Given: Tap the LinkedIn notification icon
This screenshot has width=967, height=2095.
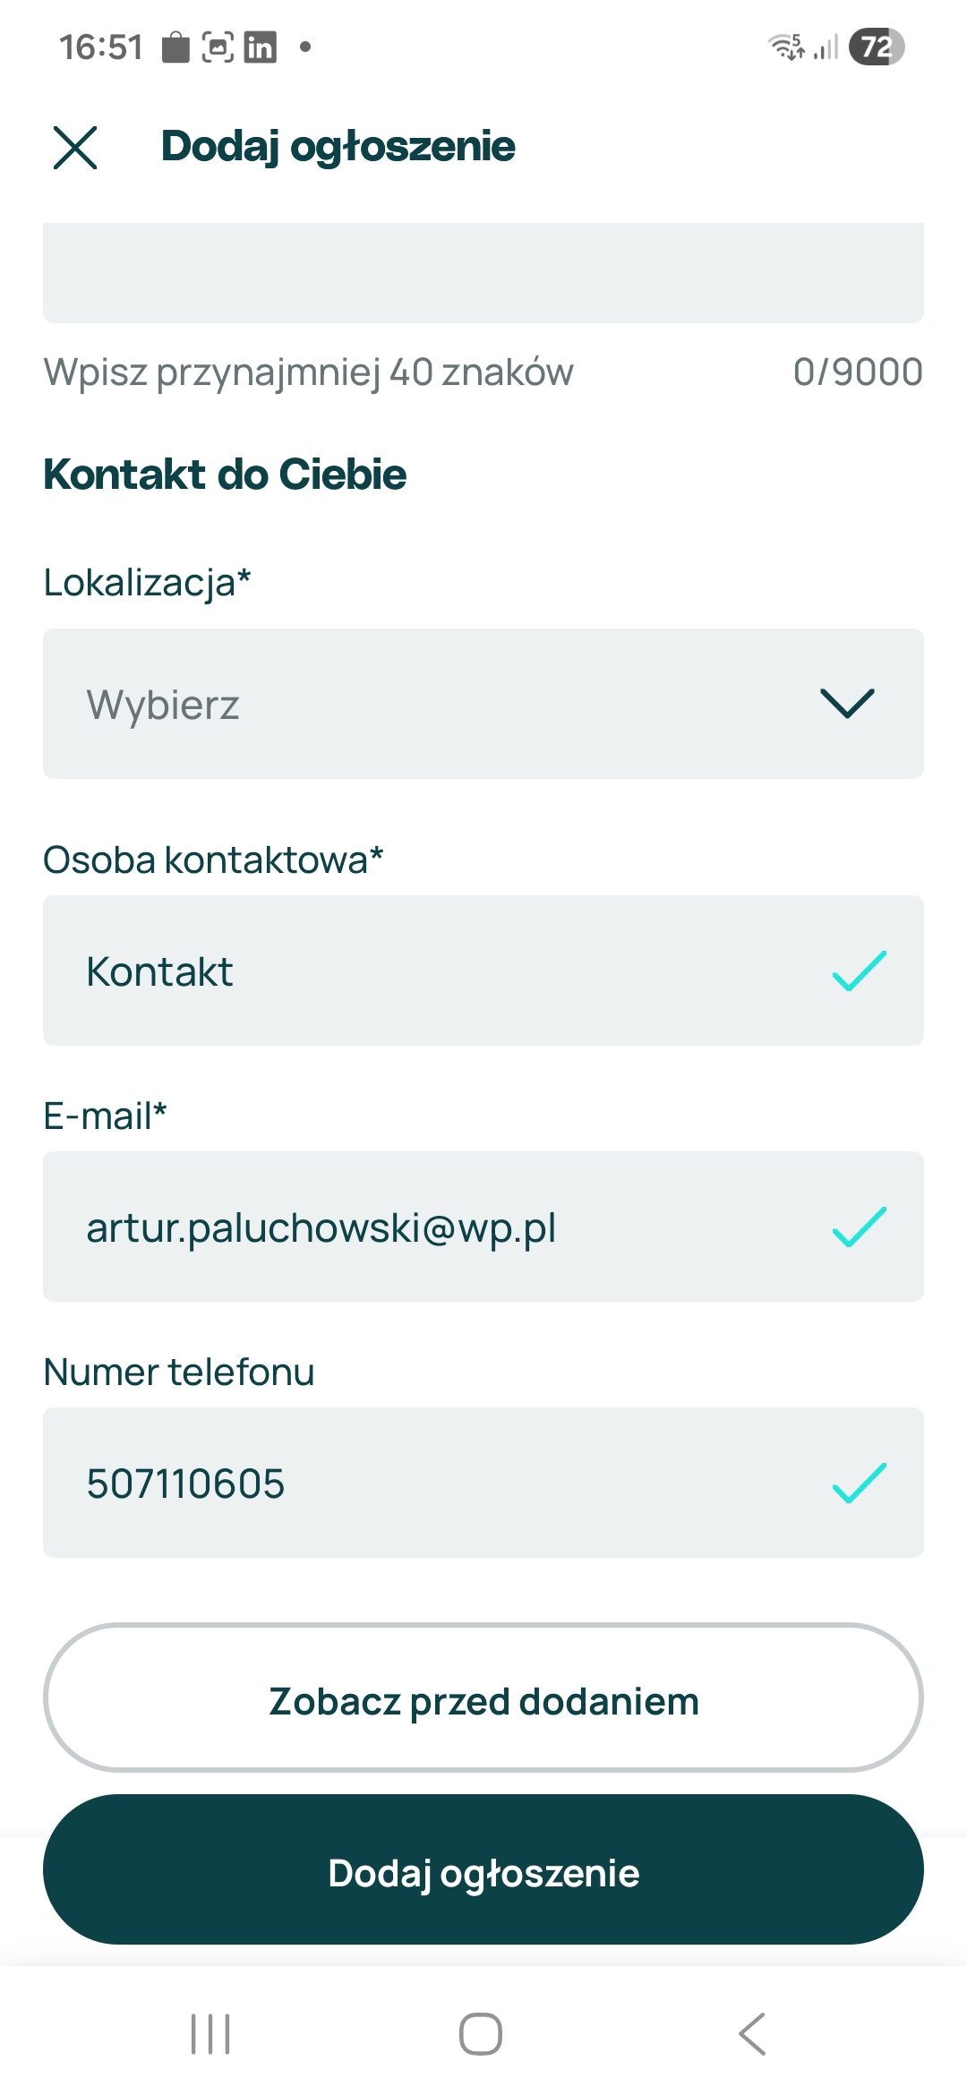Looking at the screenshot, I should click(x=260, y=47).
